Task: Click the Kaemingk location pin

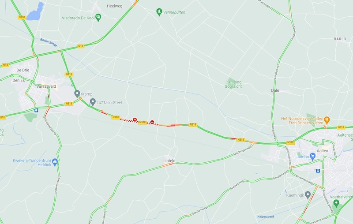Action: click(308, 195)
